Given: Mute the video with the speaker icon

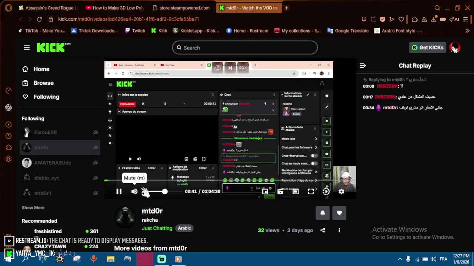Looking at the screenshot, I should 134,191.
